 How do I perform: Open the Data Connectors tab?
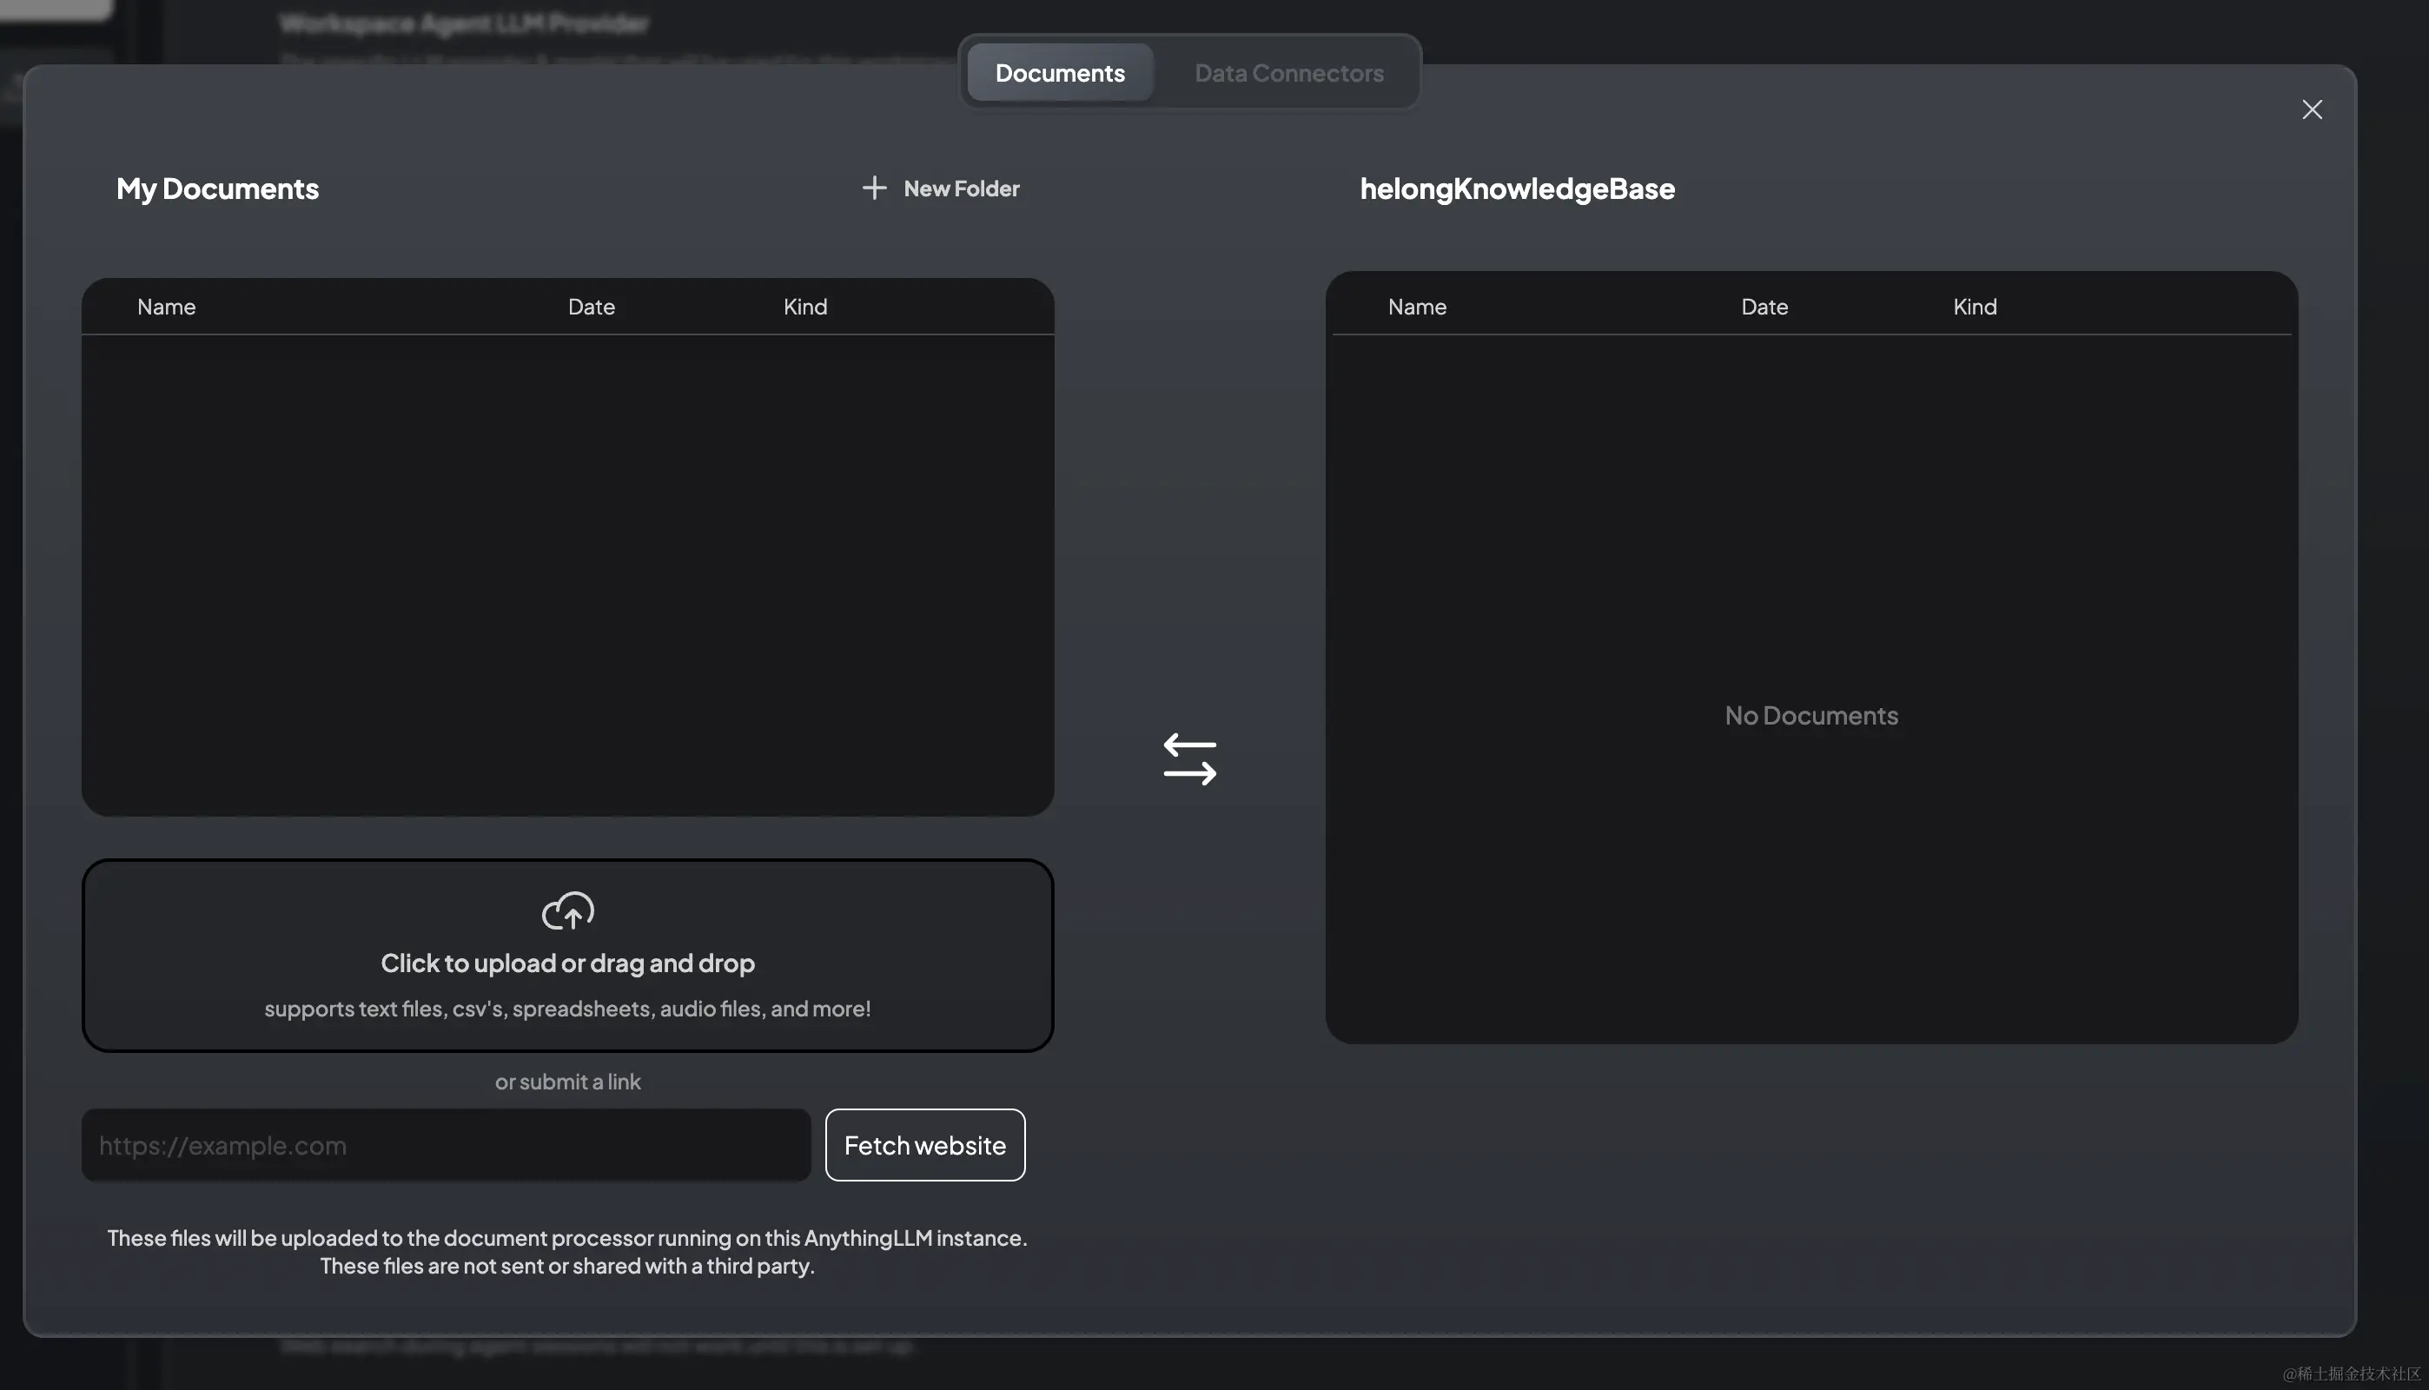click(x=1288, y=74)
